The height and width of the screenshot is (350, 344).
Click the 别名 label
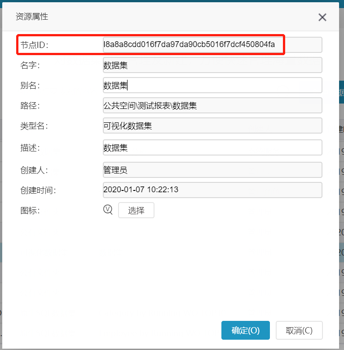point(30,85)
